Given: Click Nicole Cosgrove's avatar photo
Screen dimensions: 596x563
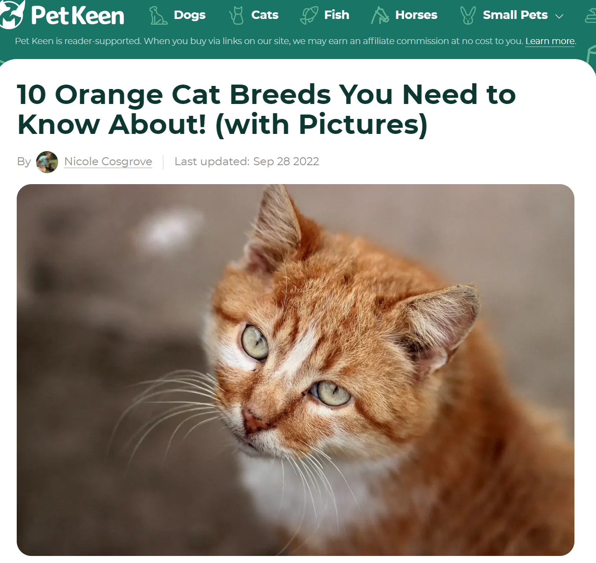Looking at the screenshot, I should click(47, 162).
